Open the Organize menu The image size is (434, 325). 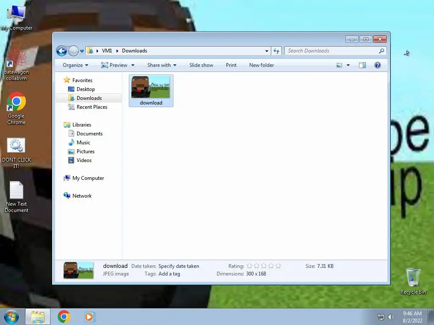pyautogui.click(x=75, y=65)
